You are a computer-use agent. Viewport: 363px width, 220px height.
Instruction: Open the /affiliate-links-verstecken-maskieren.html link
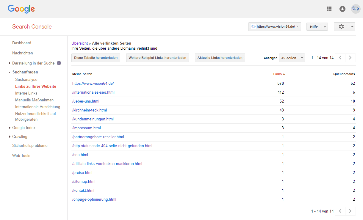coord(107,164)
